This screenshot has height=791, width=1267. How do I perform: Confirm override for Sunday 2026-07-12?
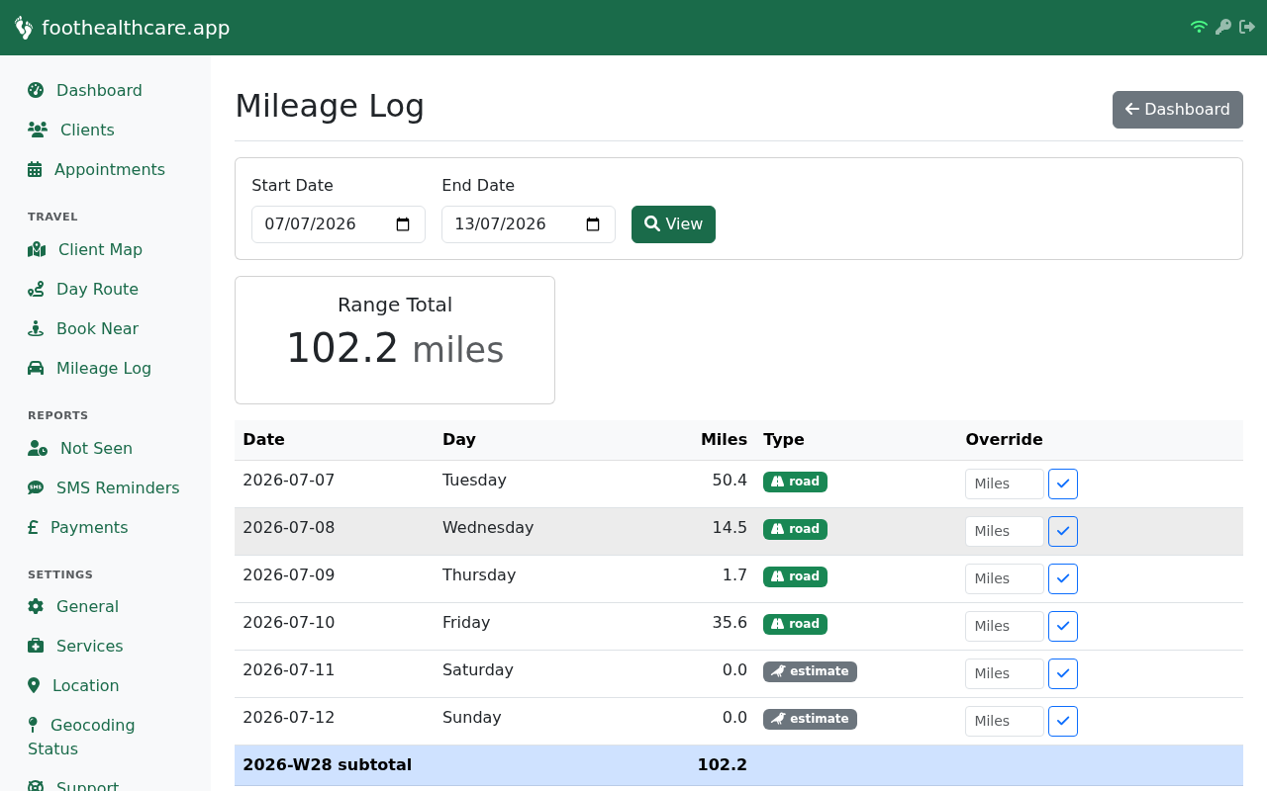[x=1063, y=721]
